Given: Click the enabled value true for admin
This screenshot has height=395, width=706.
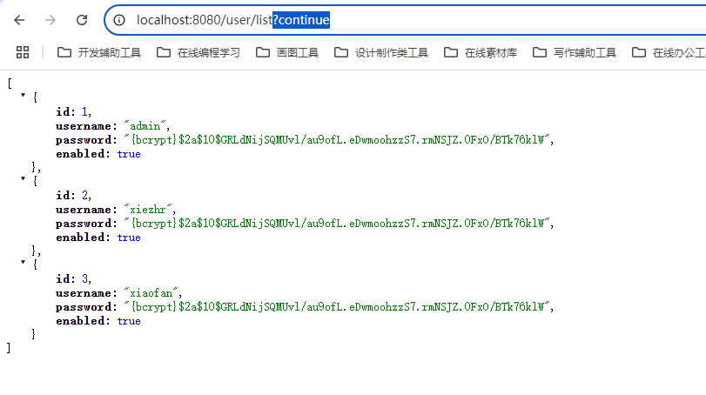Looking at the screenshot, I should click(x=129, y=154).
